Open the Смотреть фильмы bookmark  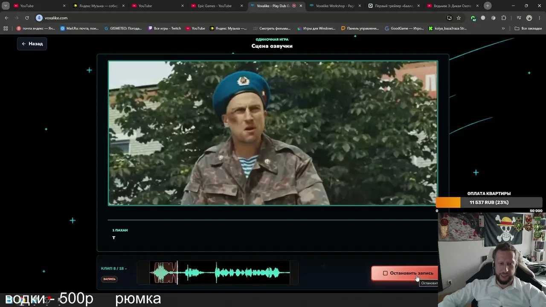click(x=272, y=29)
